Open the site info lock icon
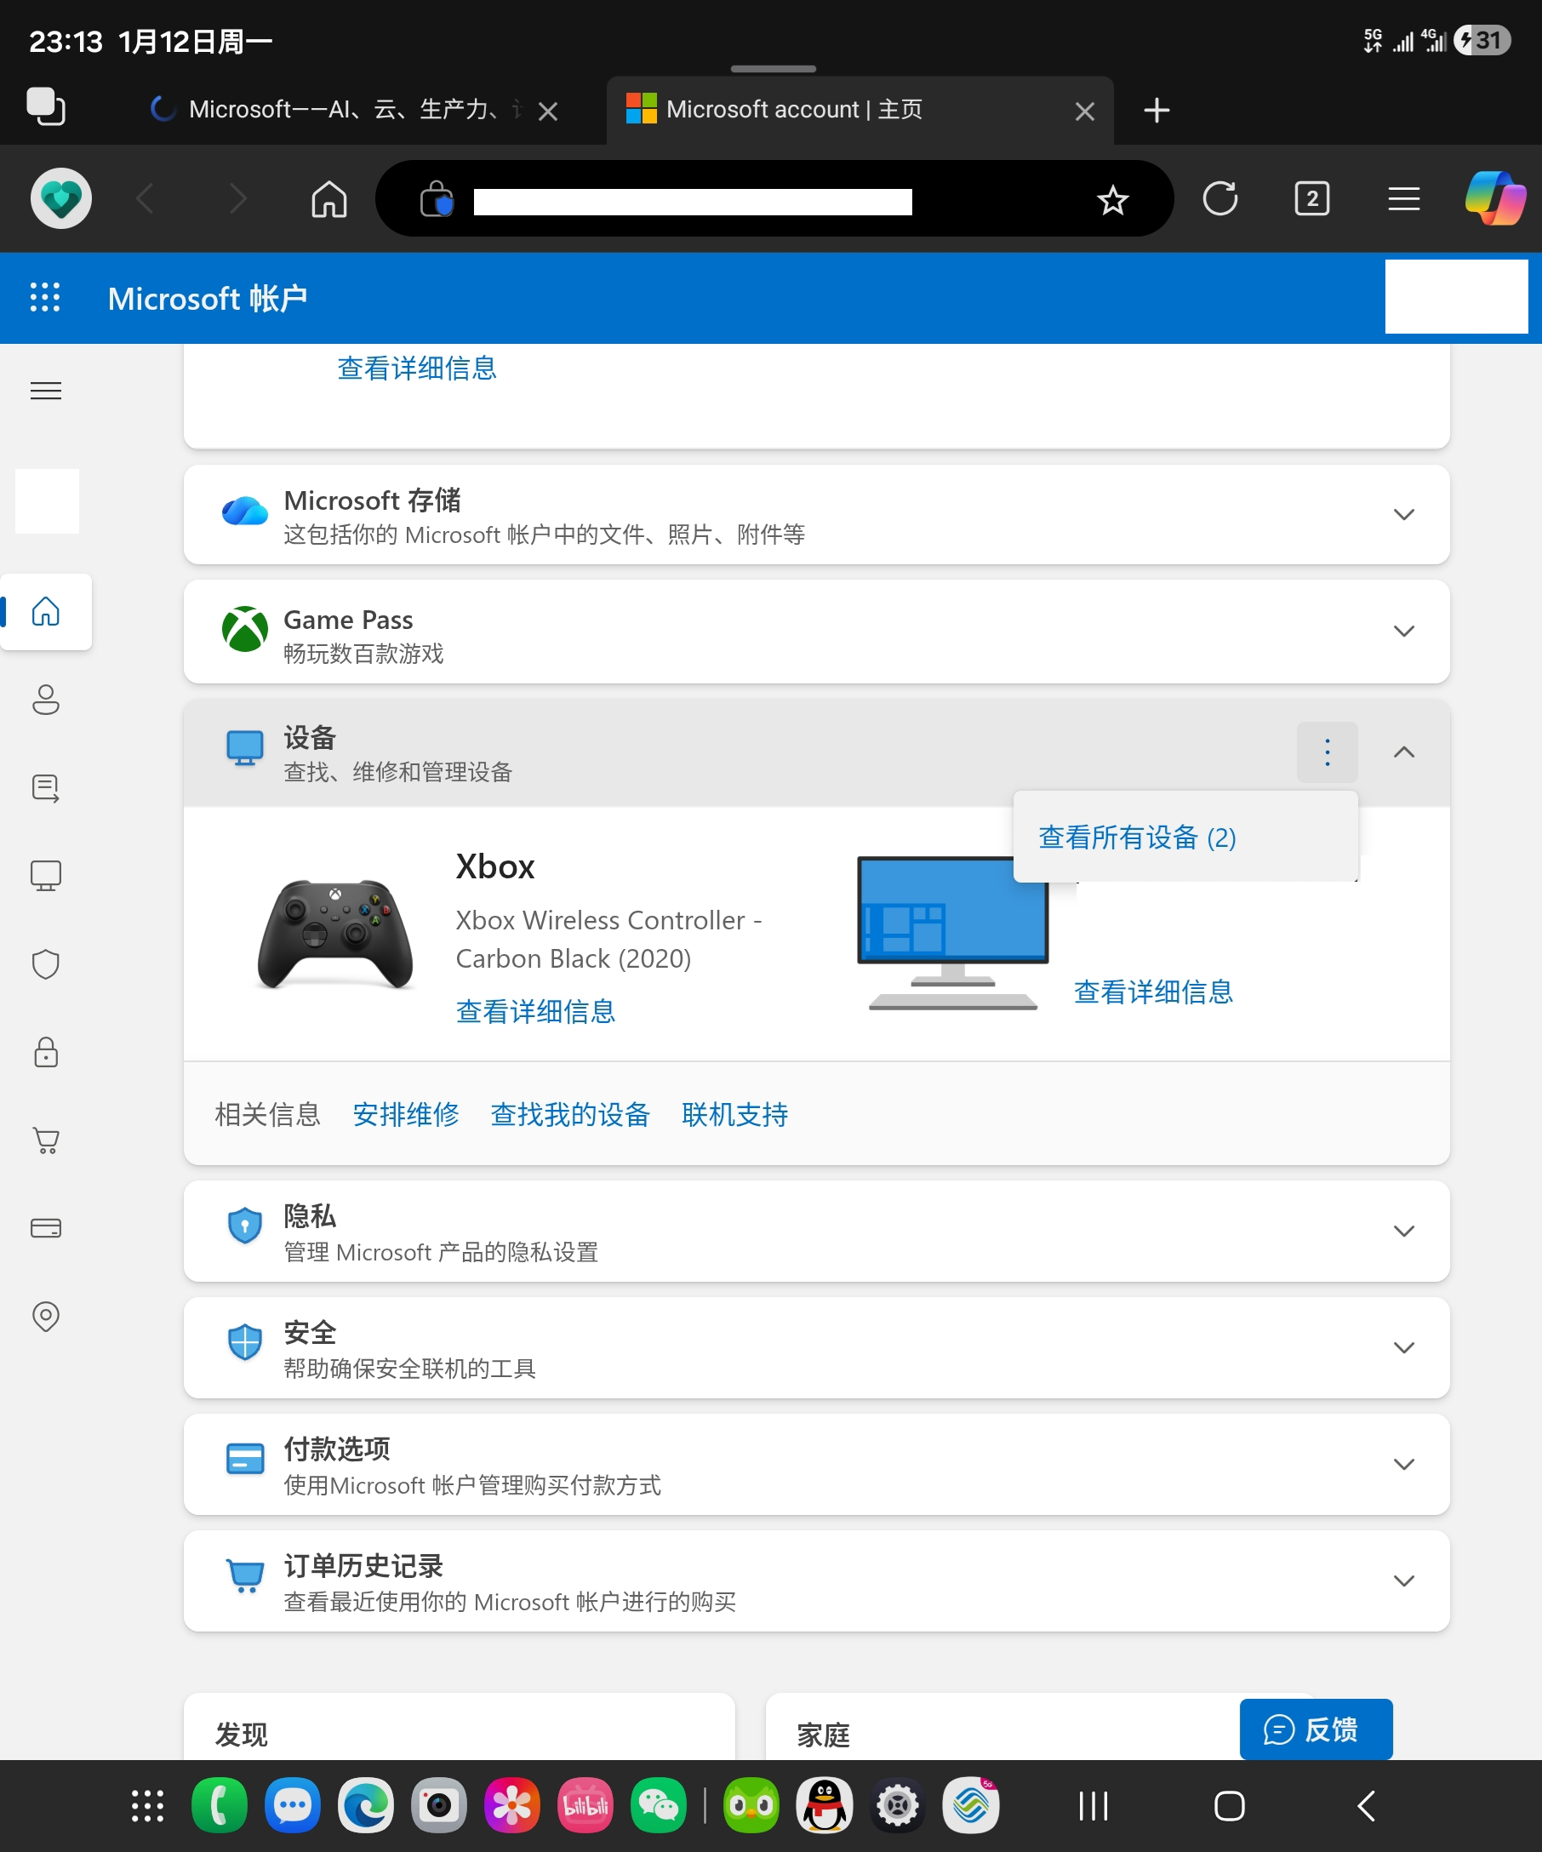Viewport: 1542px width, 1852px height. point(437,198)
